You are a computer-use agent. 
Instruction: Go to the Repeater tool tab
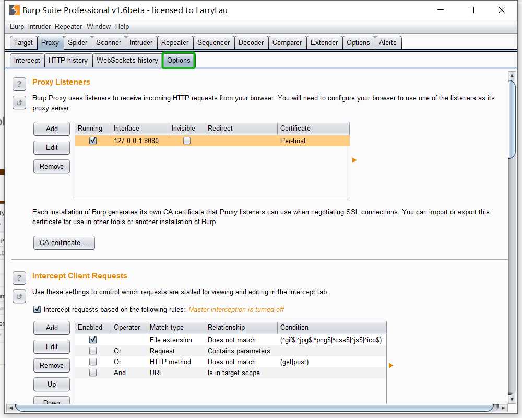[175, 43]
